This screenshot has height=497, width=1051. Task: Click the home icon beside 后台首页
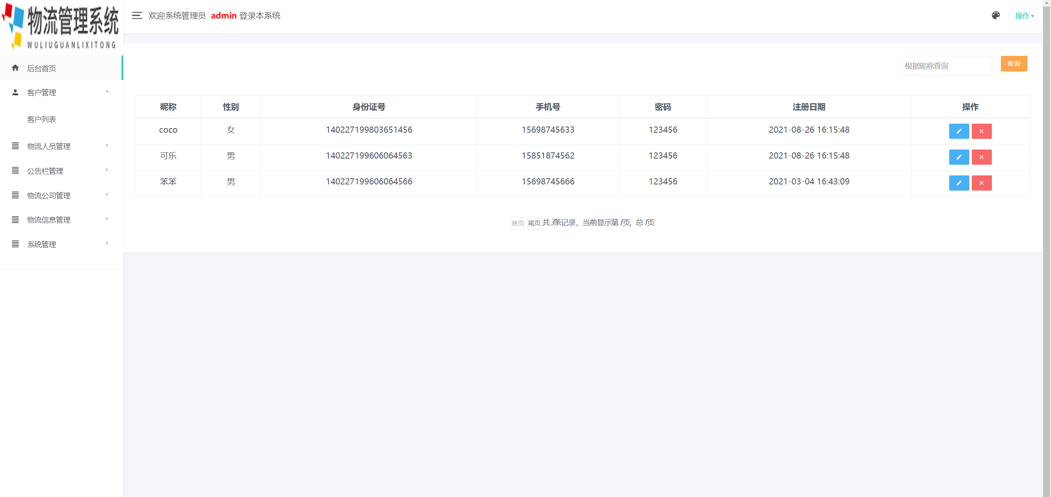point(16,68)
